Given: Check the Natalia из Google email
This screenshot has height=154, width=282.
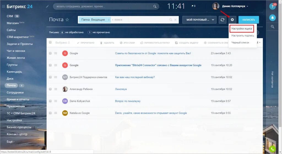Looking at the screenshot, I should (x=50, y=113).
